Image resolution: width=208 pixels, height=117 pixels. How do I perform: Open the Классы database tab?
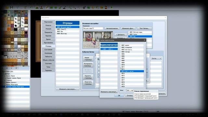coord(48,25)
